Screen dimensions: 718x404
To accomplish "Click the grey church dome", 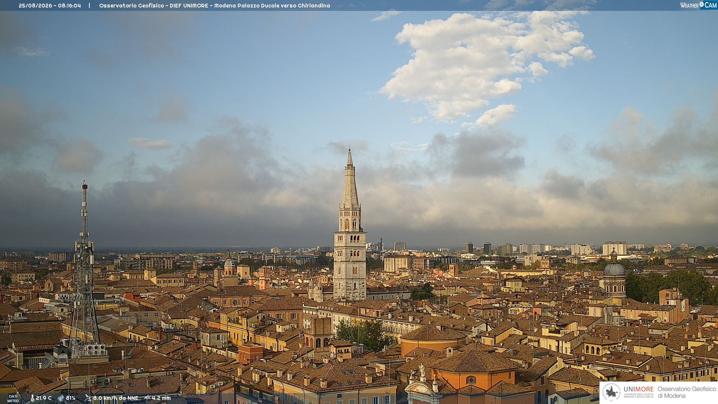I will coord(614,268).
